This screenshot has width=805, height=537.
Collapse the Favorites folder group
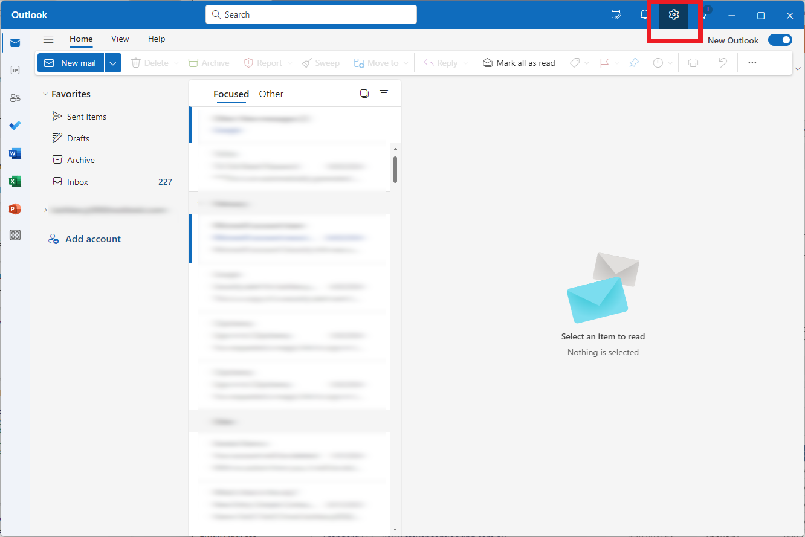45,94
